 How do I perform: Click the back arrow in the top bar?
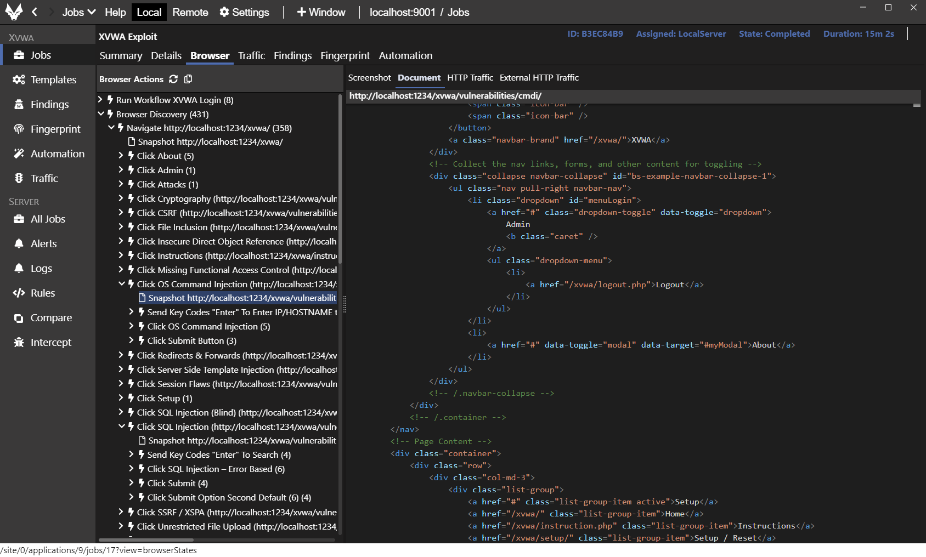35,12
